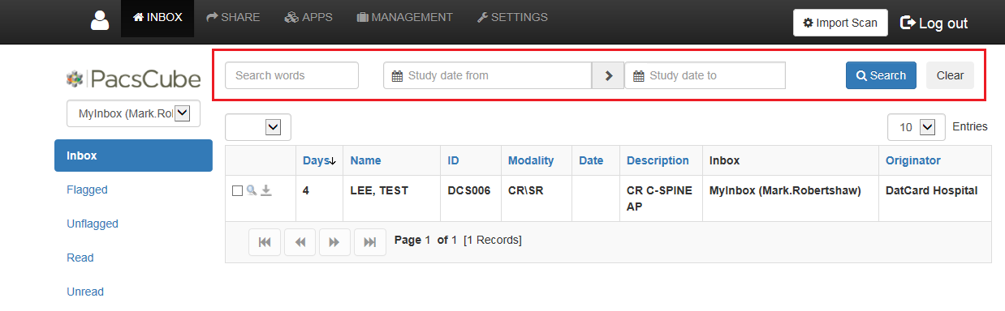Show Flagged studies
The image size is (1005, 311).
click(87, 190)
